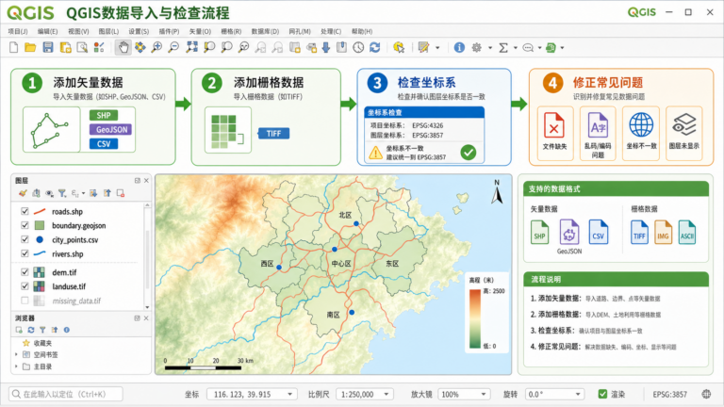Viewport: 724px width, 407px height.
Task: Open spatial bookmarks from the toolbar bookmark icon
Action: (341, 47)
